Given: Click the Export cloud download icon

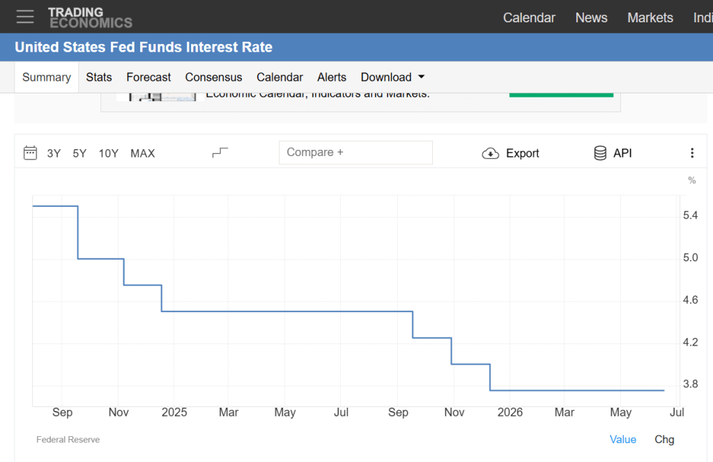Looking at the screenshot, I should point(490,154).
